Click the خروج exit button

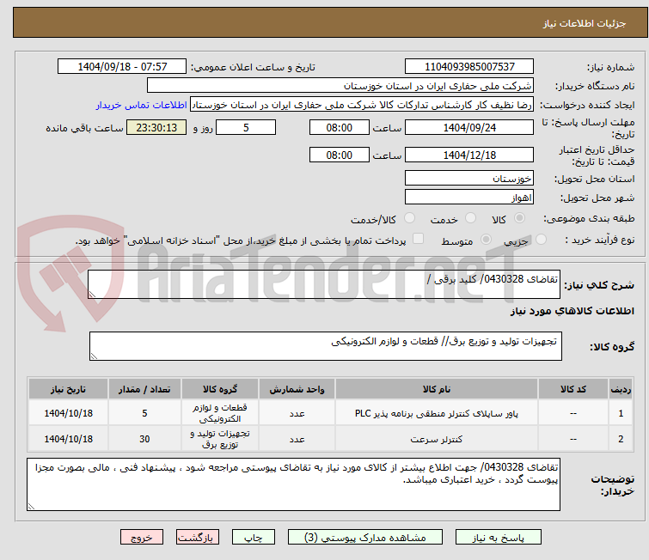(142, 538)
